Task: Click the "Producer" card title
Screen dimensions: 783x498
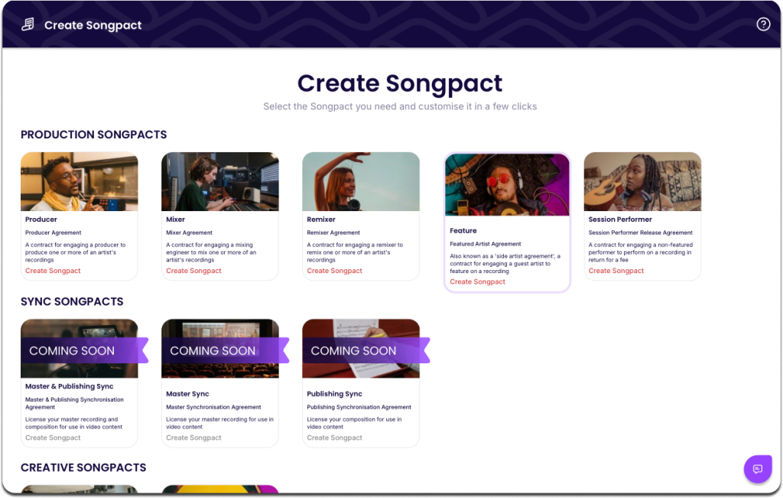Action: [x=41, y=220]
